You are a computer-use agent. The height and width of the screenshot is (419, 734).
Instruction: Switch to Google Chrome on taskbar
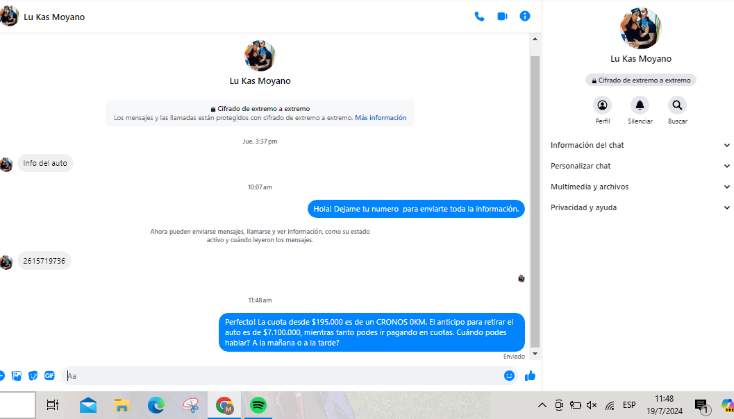pos(224,405)
